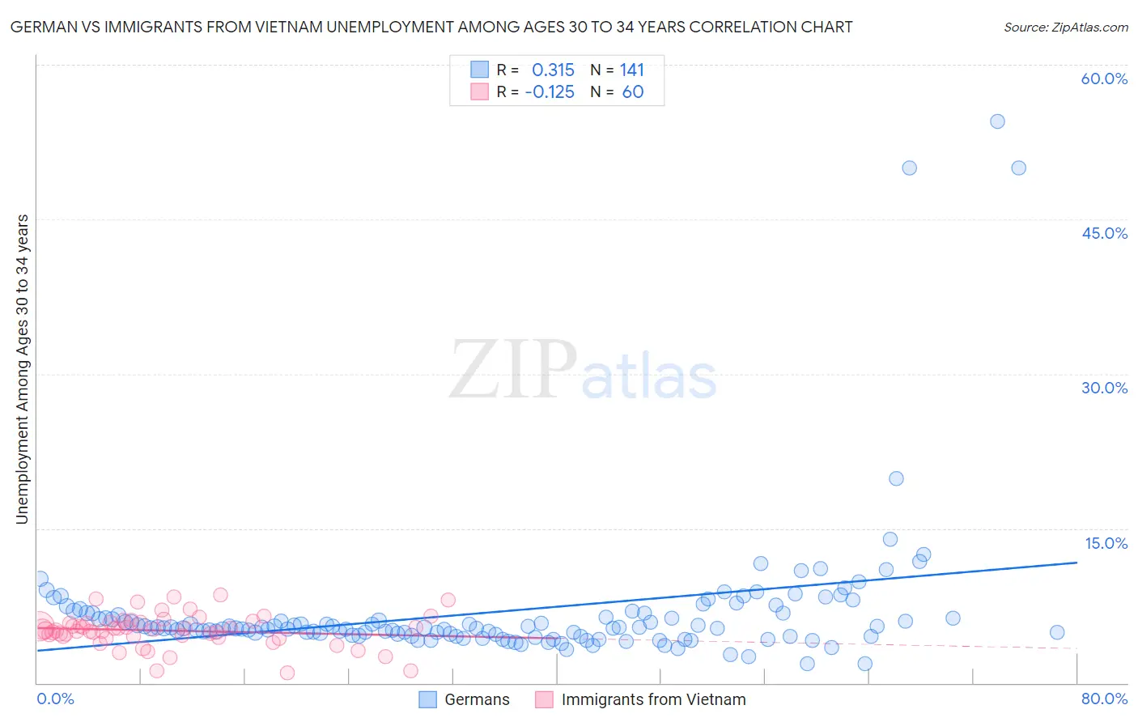Click the 30.0% y-axis label

1104,388
